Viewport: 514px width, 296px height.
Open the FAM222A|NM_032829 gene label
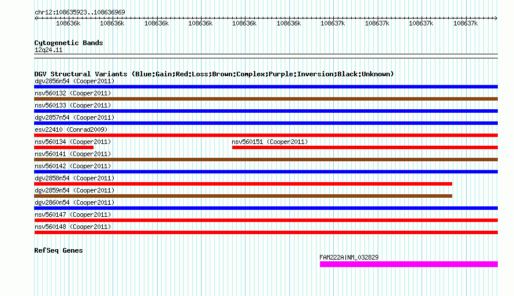[349, 257]
